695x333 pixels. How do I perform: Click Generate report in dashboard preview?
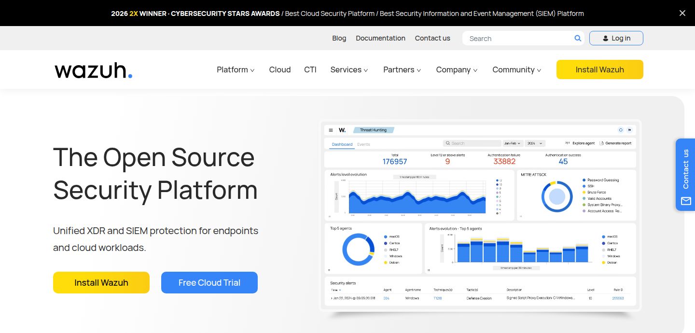pyautogui.click(x=615, y=143)
